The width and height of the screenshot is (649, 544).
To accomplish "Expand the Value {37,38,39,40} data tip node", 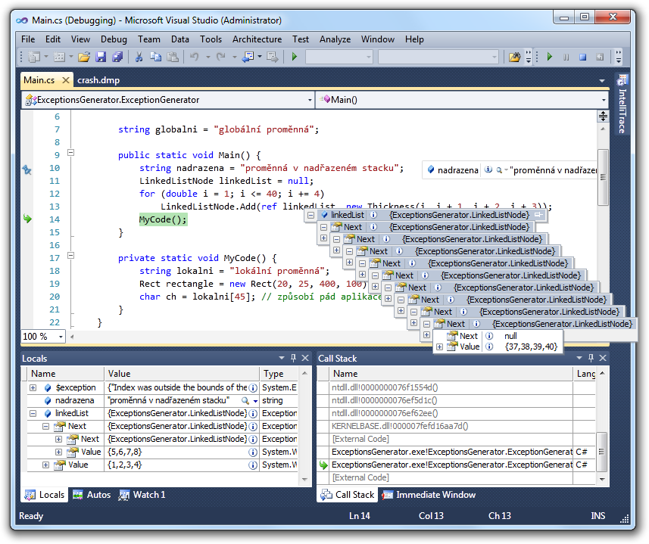I will (439, 347).
